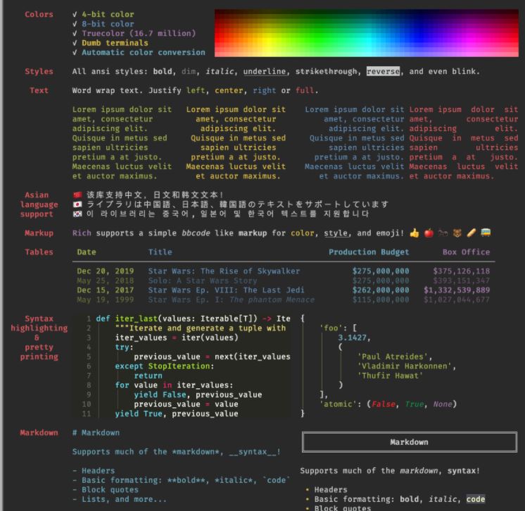Click the Japan flag emoji
The width and height of the screenshot is (525, 511).
(x=77, y=204)
